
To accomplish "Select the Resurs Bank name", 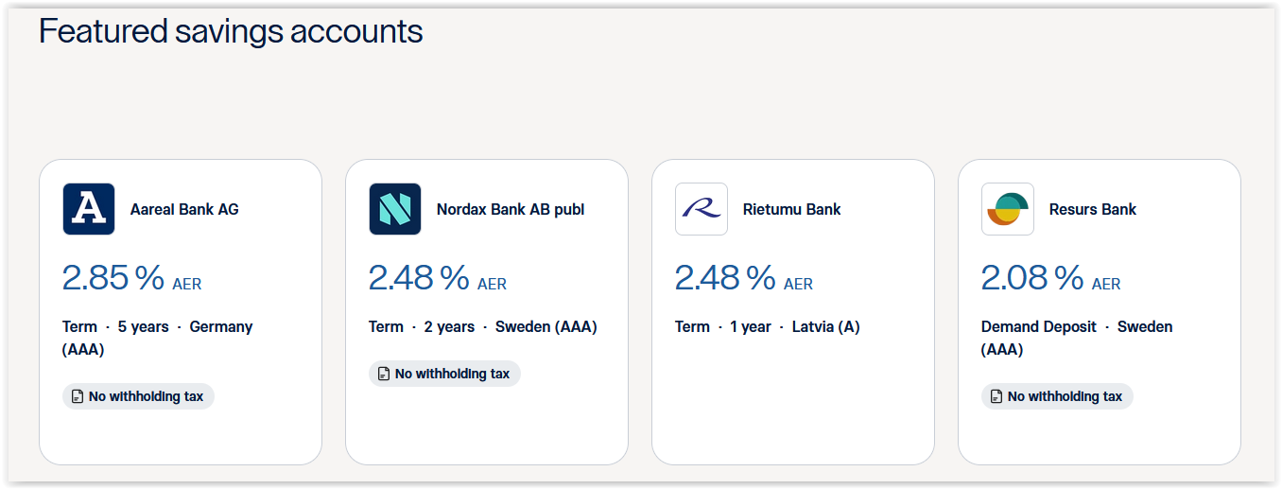I will 1093,209.
